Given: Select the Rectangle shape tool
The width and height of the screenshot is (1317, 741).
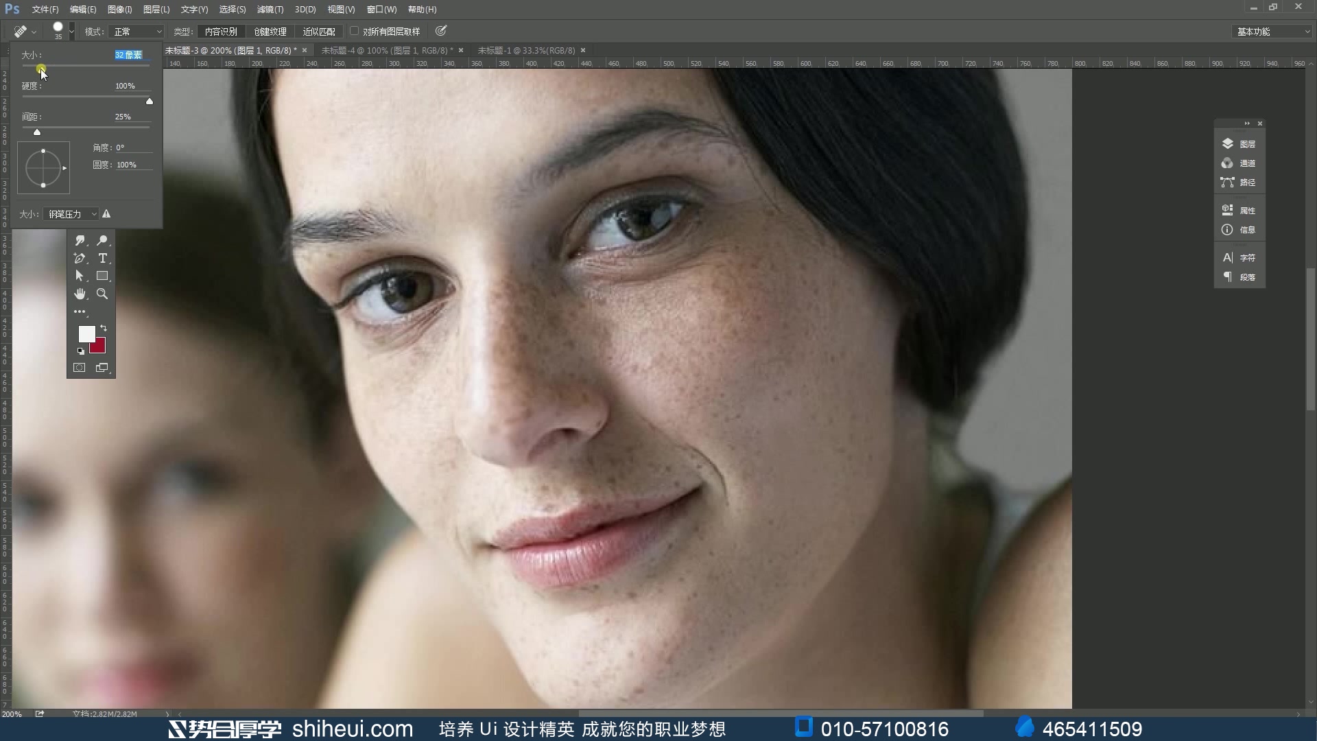Looking at the screenshot, I should [x=102, y=276].
